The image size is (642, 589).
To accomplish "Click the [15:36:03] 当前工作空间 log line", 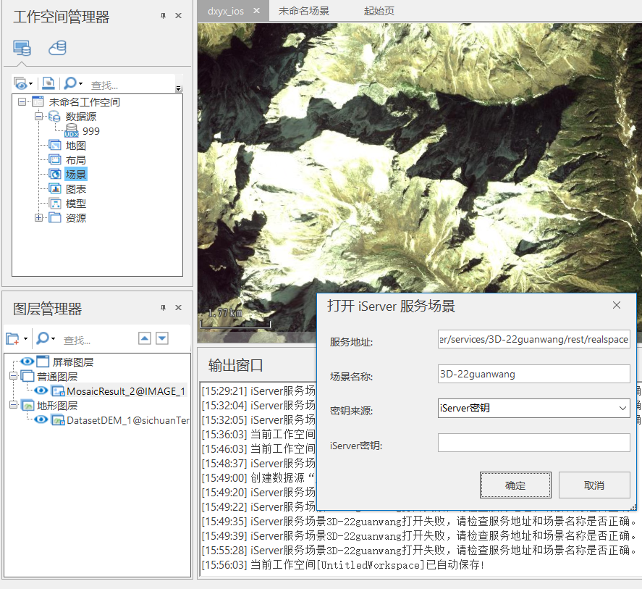I will tap(259, 434).
